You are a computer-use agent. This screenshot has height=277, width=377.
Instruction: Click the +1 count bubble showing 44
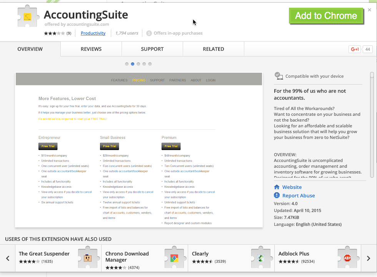coord(368,49)
